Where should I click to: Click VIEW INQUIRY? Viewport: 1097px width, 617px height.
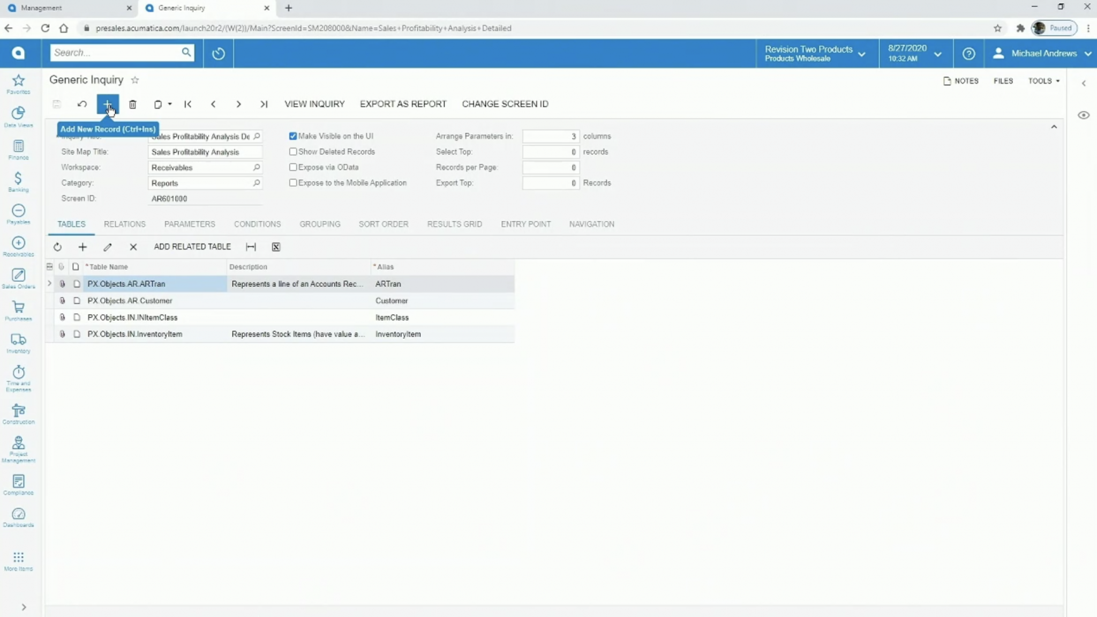314,104
